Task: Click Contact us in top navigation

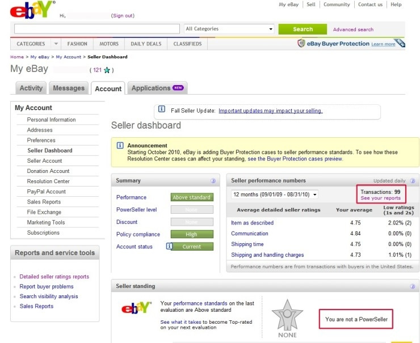Action: tap(370, 5)
